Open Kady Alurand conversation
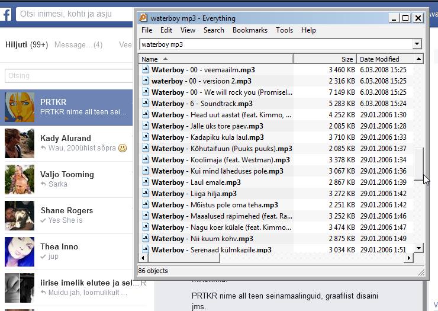The width and height of the screenshot is (438, 311). (66, 143)
